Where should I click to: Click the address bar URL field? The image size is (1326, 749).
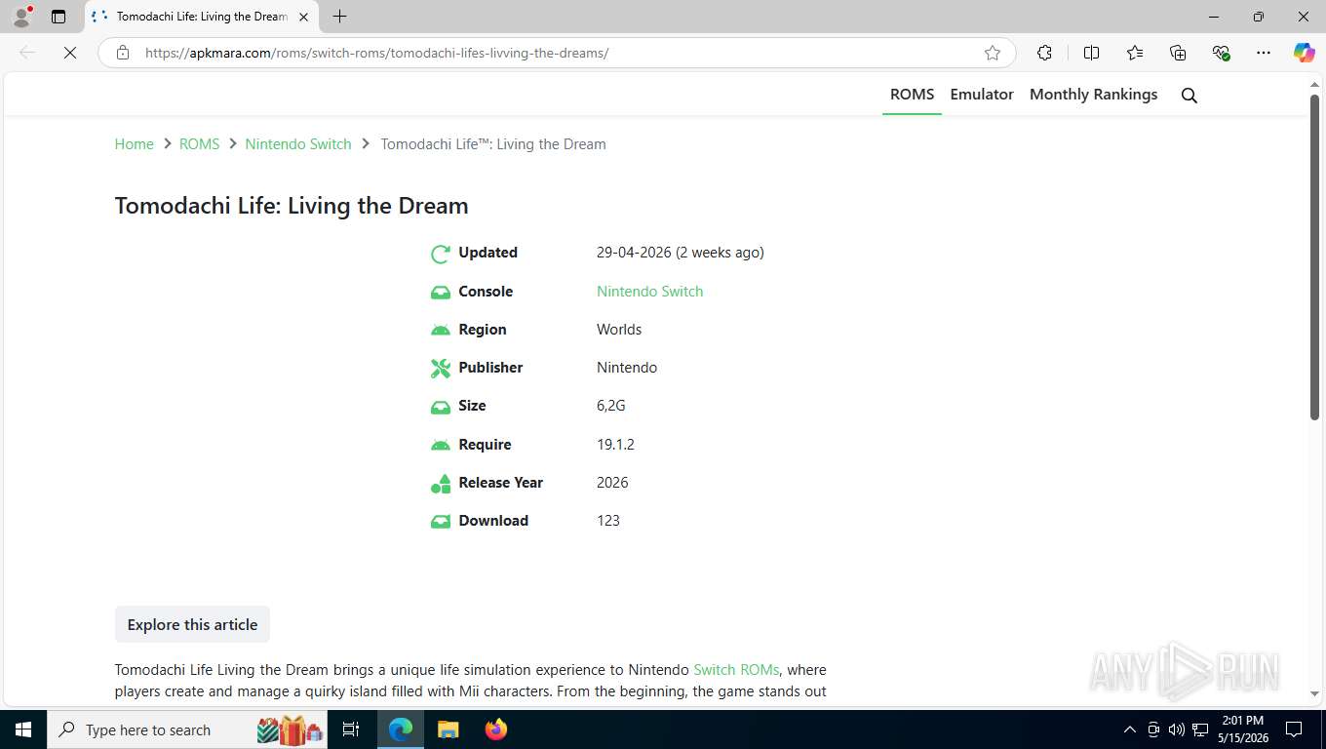click(556, 53)
